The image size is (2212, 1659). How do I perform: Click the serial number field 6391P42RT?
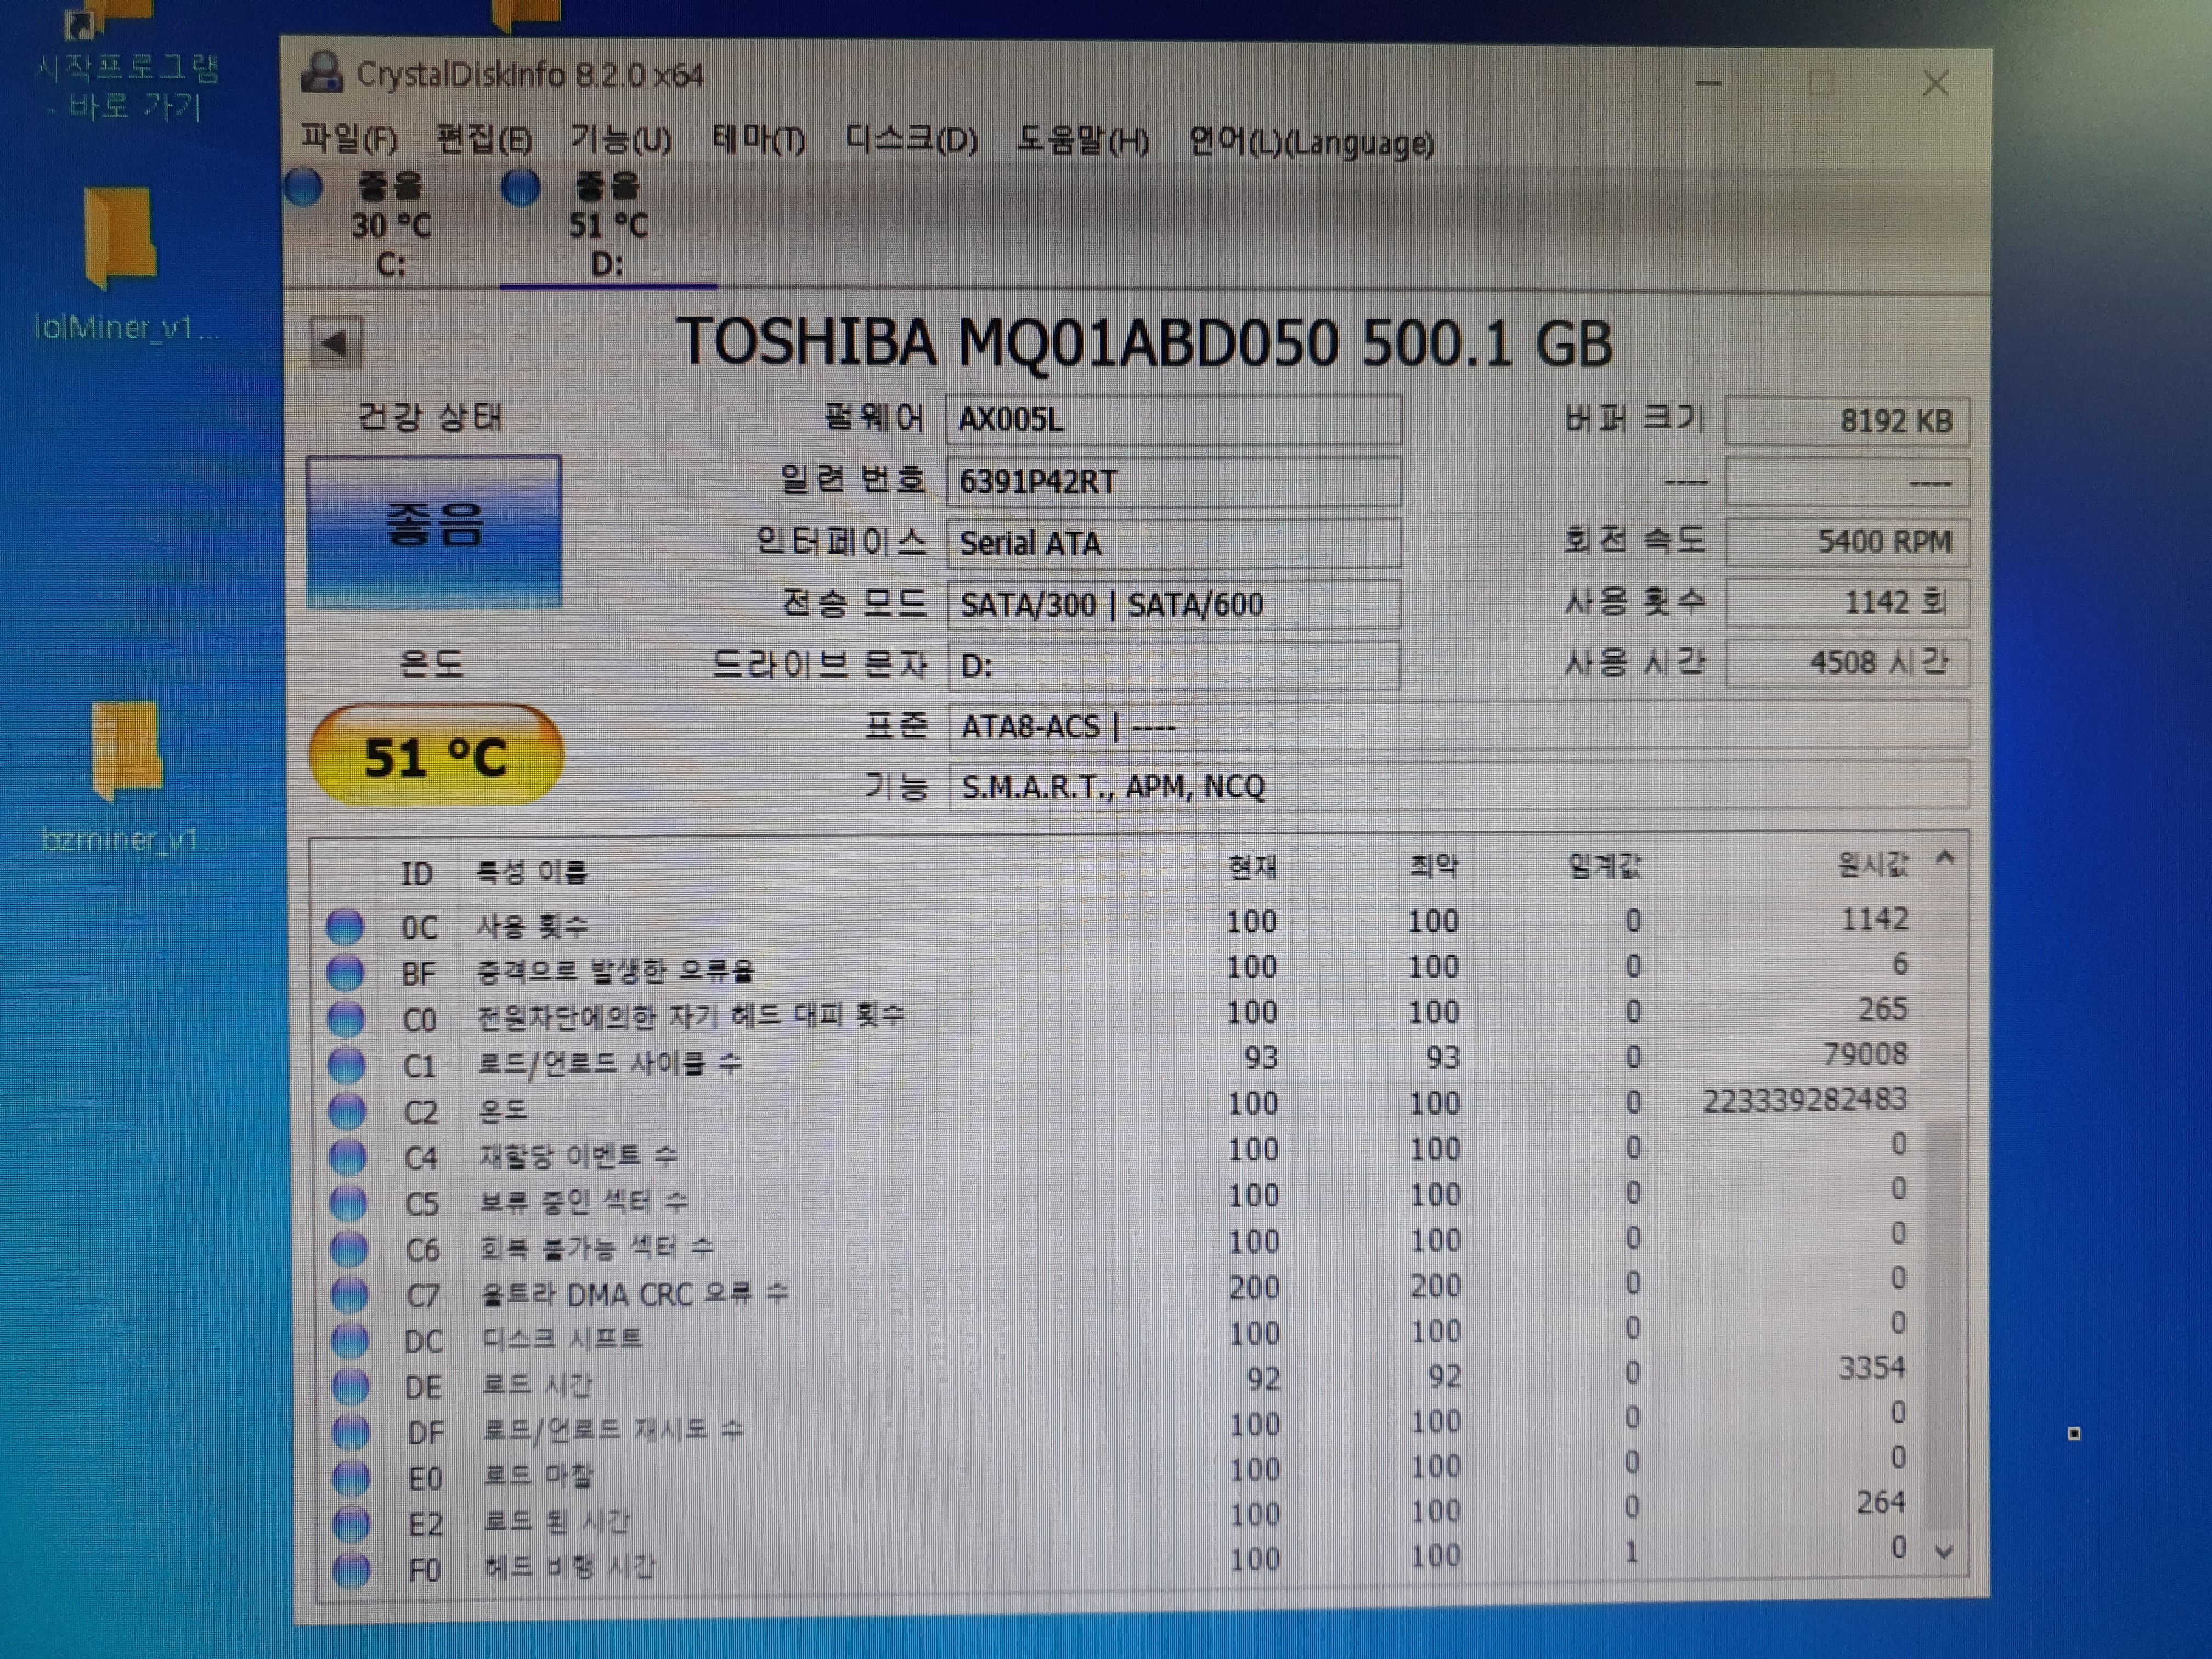coord(1174,481)
